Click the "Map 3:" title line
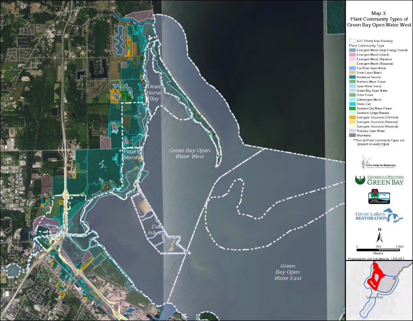The image size is (413, 321). tap(379, 13)
